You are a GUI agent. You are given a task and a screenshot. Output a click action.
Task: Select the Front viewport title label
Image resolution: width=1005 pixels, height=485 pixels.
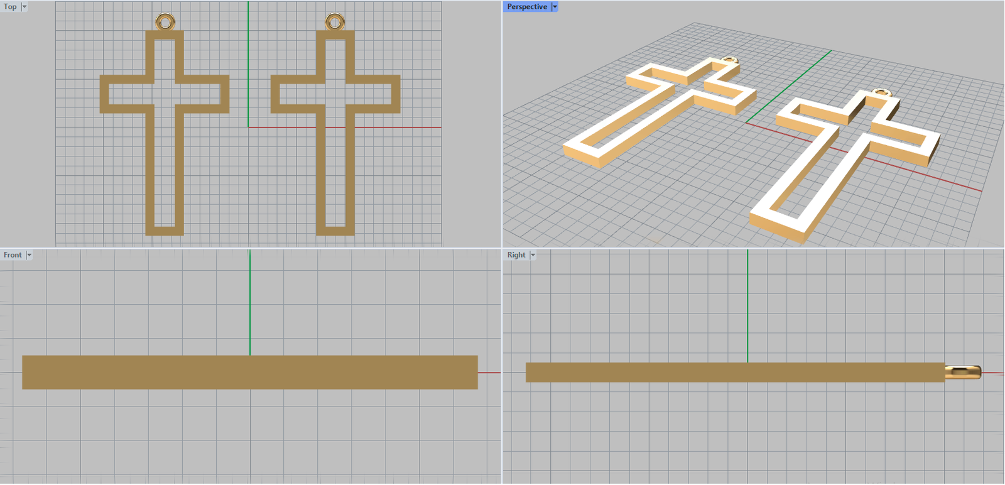tap(13, 255)
